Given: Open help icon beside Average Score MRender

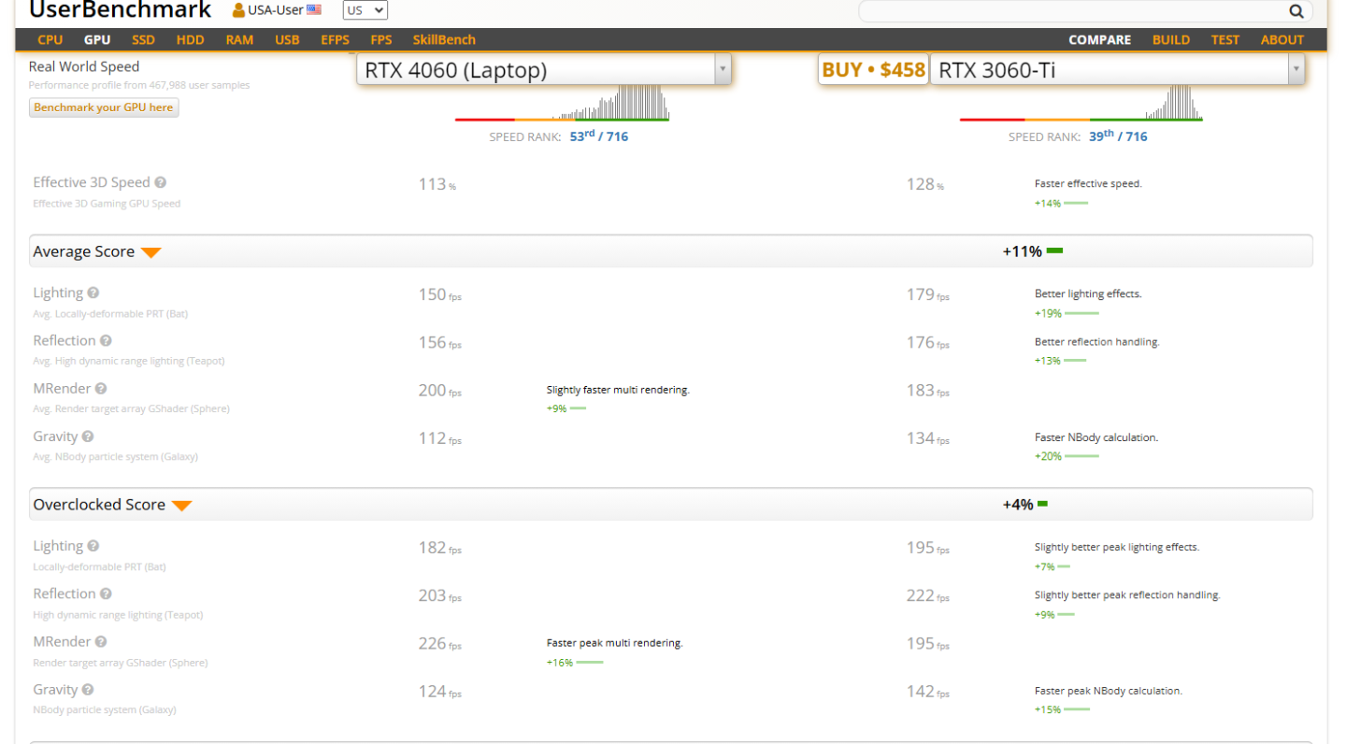Looking at the screenshot, I should tap(101, 388).
